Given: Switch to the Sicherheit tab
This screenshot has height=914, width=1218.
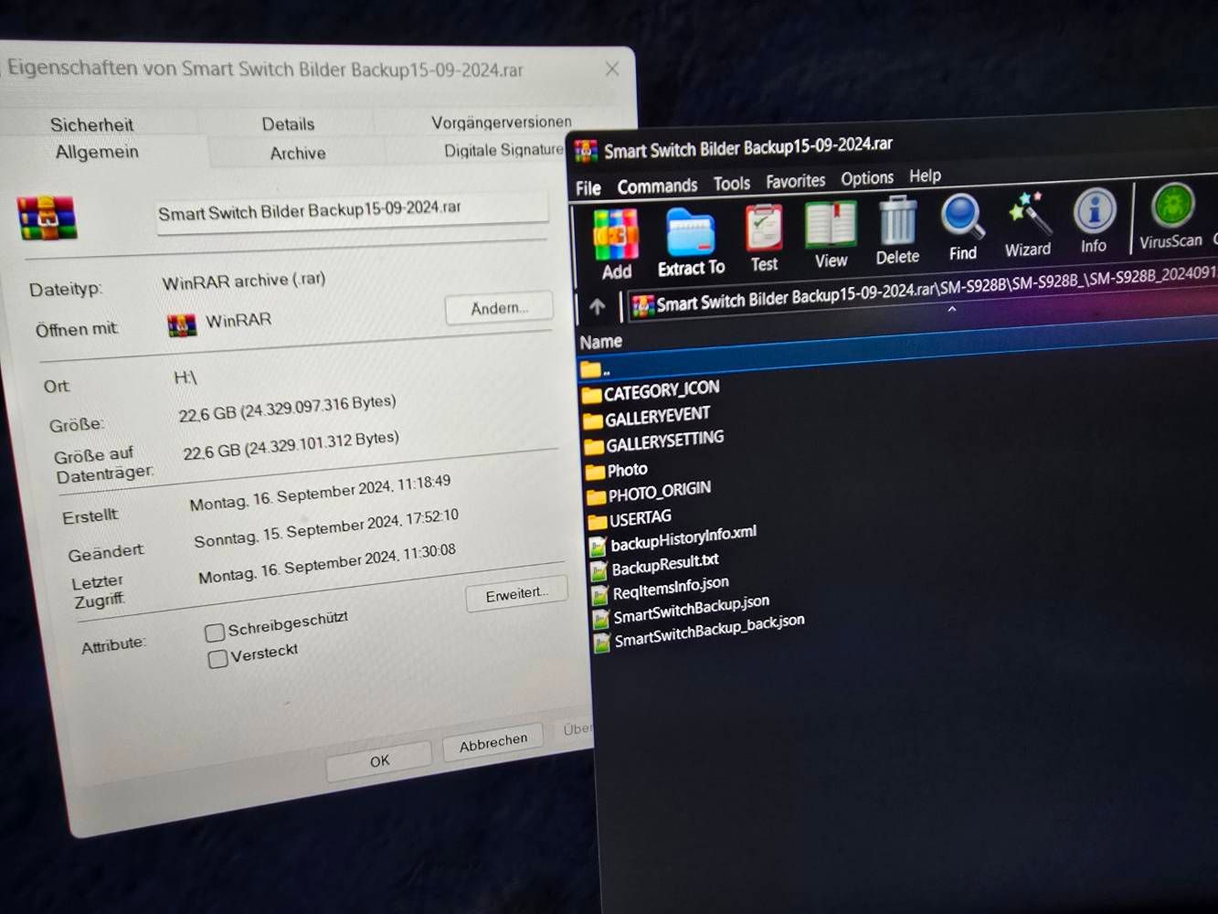Looking at the screenshot, I should pyautogui.click(x=91, y=124).
